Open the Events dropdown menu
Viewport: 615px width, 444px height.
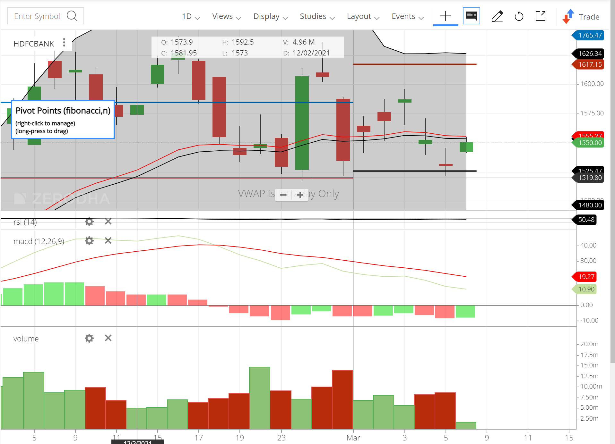[408, 16]
